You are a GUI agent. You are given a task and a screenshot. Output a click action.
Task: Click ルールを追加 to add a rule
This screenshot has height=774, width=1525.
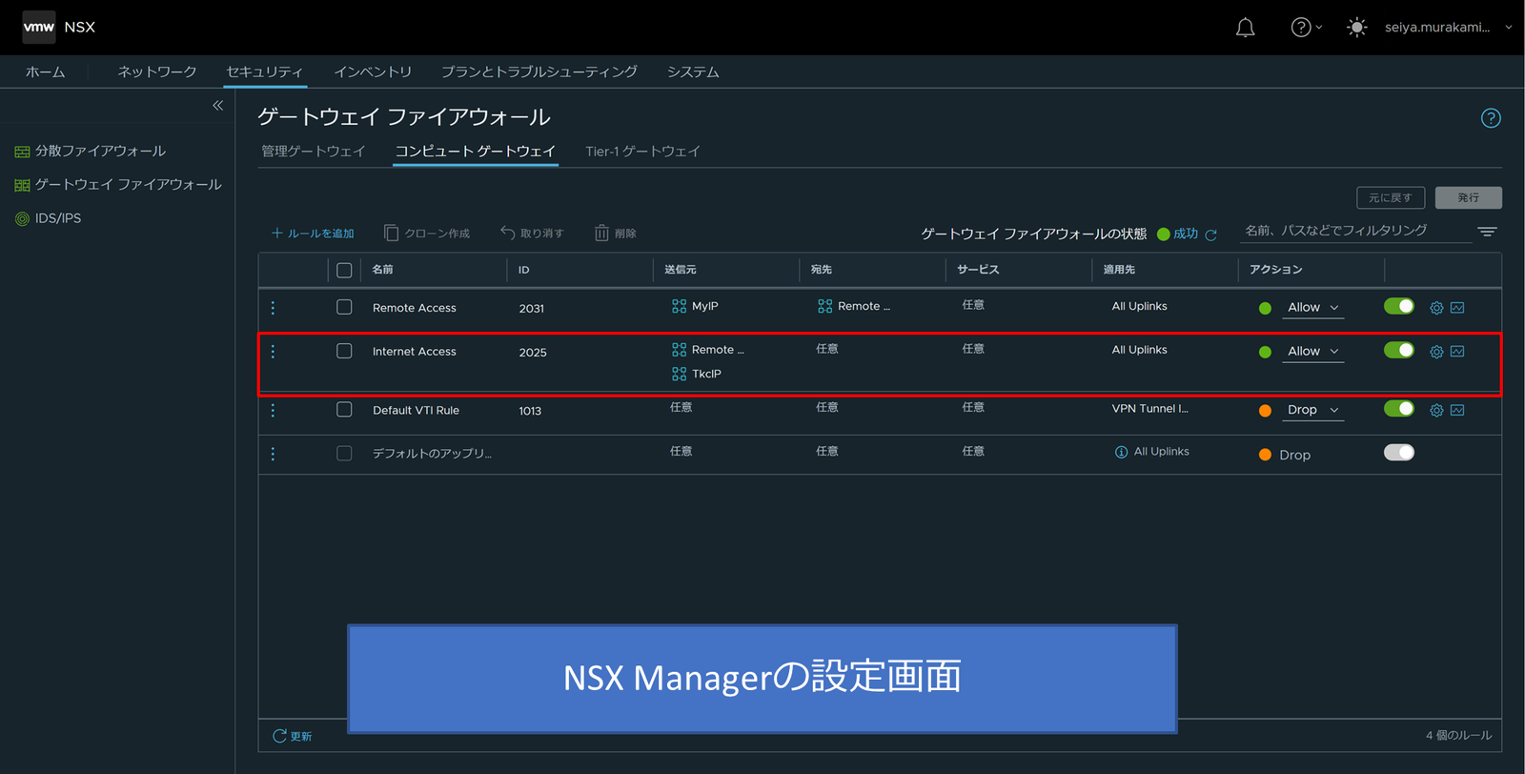point(313,234)
